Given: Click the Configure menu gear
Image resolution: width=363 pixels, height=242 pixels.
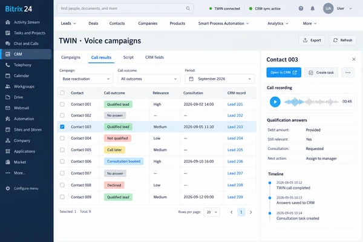Looking at the screenshot, I should [x=8, y=188].
